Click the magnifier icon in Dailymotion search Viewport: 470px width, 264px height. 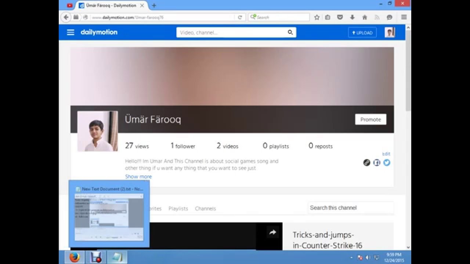pos(290,32)
